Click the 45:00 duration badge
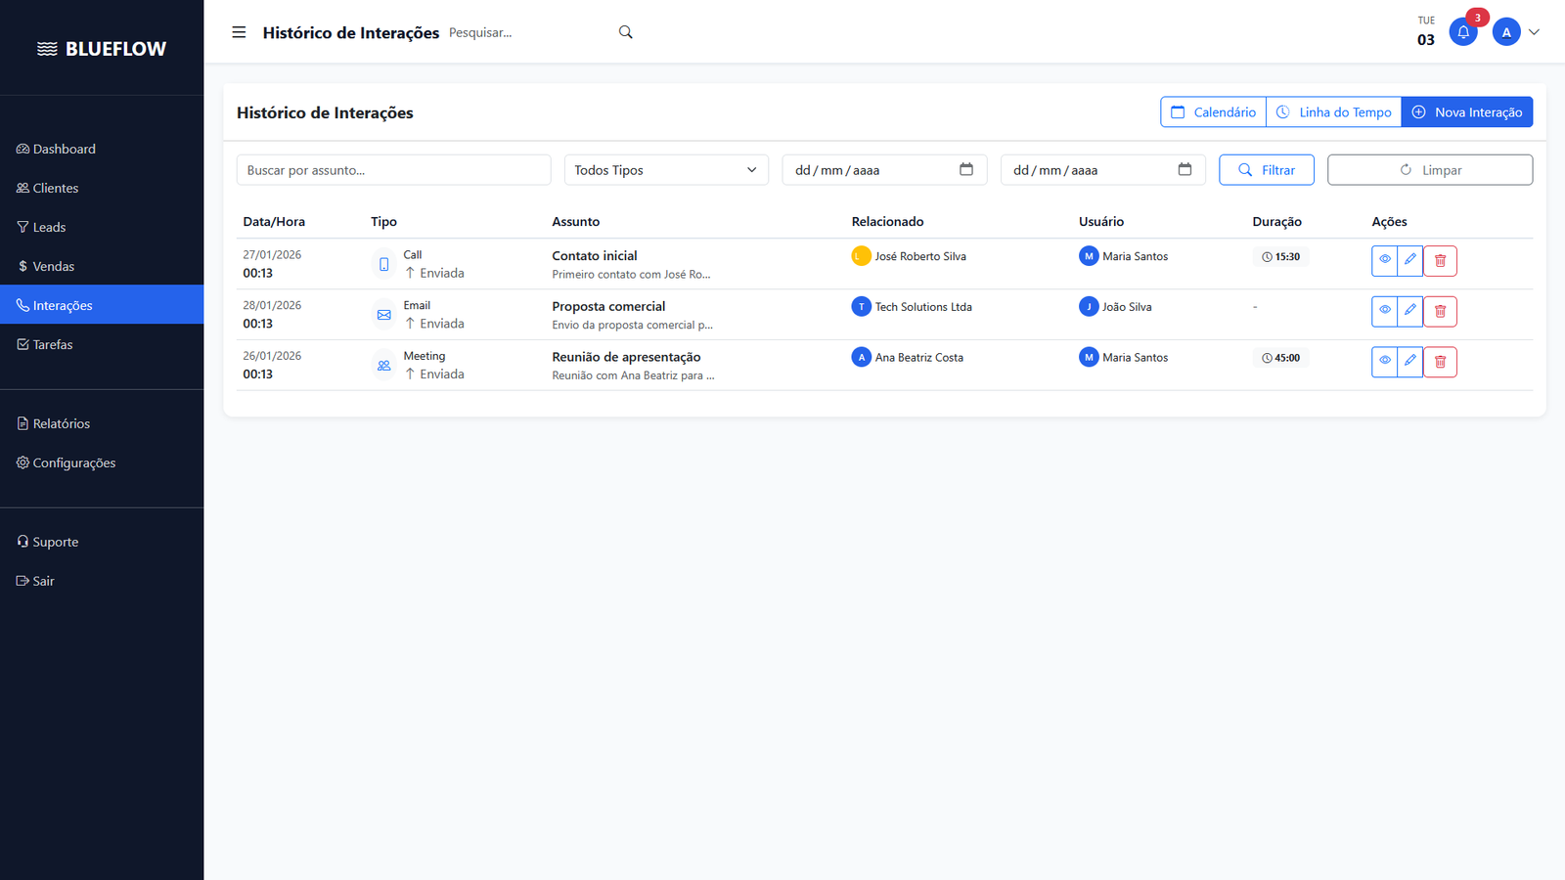Image resolution: width=1565 pixels, height=880 pixels. point(1280,357)
